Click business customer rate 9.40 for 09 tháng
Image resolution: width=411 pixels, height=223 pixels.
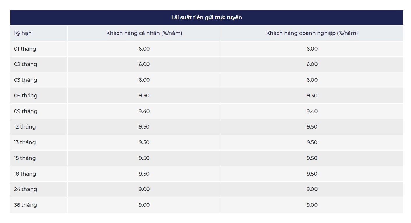[x=312, y=111]
